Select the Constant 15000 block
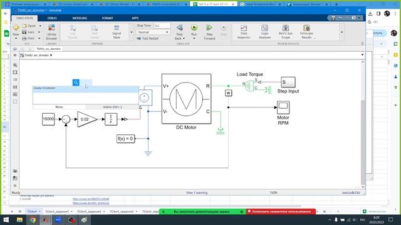 (48, 119)
